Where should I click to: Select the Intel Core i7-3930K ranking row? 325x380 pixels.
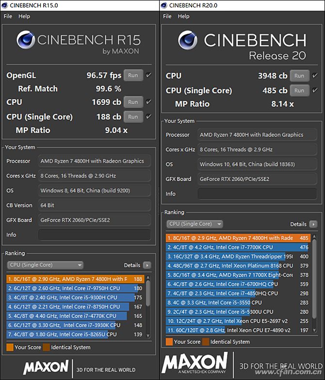pyautogui.click(x=75, y=325)
